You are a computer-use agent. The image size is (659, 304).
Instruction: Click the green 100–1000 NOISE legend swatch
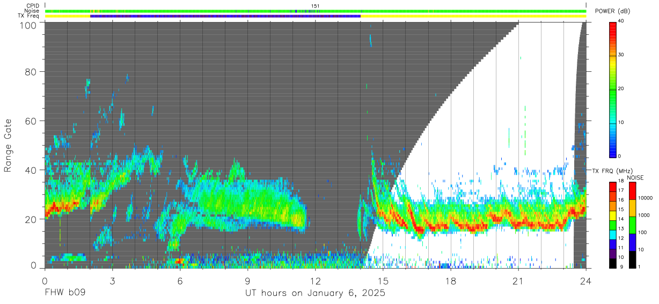pyautogui.click(x=633, y=225)
